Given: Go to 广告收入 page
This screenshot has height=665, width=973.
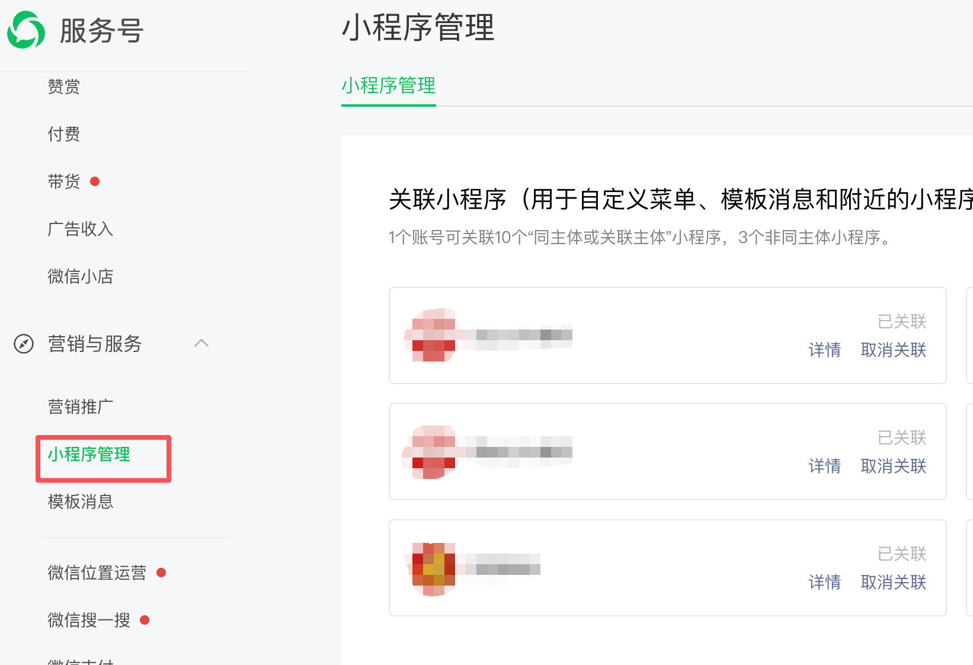Looking at the screenshot, I should point(81,229).
